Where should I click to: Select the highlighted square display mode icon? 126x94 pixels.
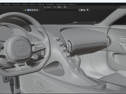pos(28,10)
